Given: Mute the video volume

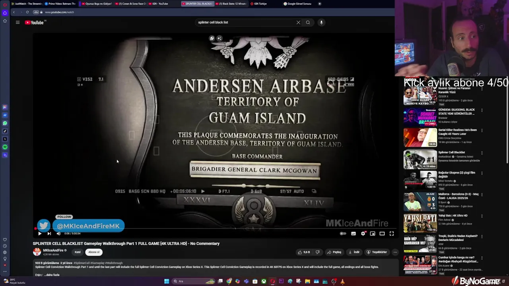Looking at the screenshot, I should (x=58, y=234).
